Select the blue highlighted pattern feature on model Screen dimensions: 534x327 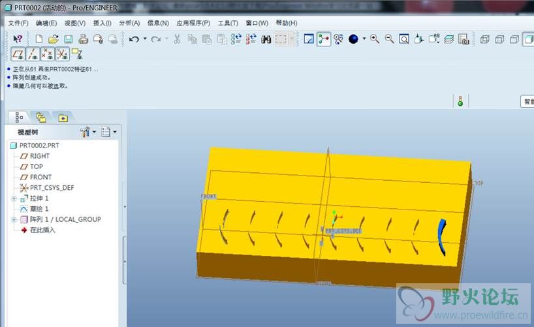click(442, 237)
